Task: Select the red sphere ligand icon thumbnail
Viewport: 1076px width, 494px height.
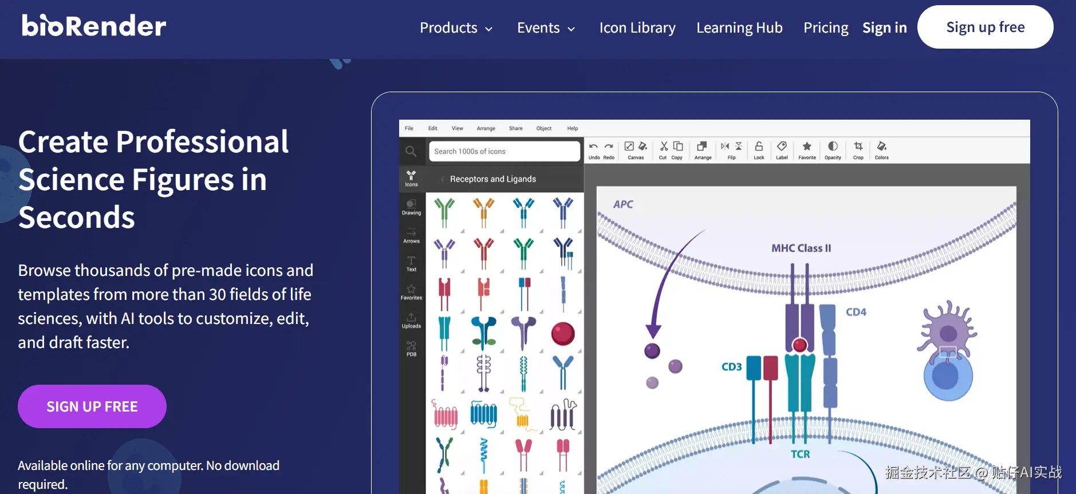Action: point(563,333)
